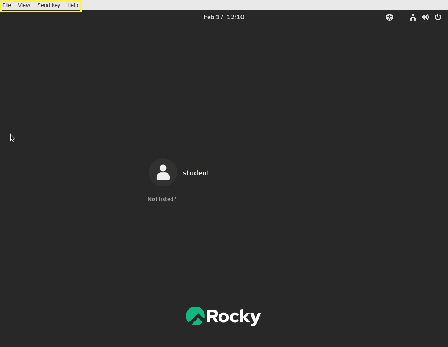Open the Send key menu

point(49,5)
